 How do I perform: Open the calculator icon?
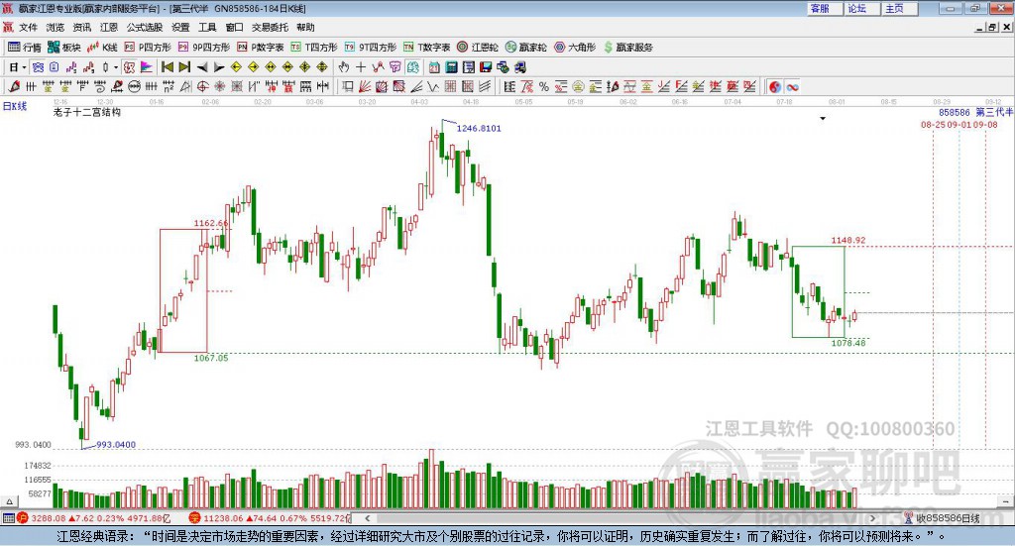point(452,67)
